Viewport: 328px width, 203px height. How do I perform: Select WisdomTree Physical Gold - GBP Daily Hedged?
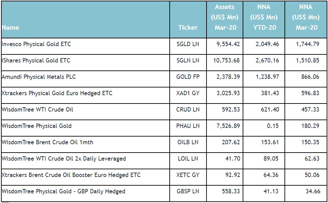coord(63,191)
